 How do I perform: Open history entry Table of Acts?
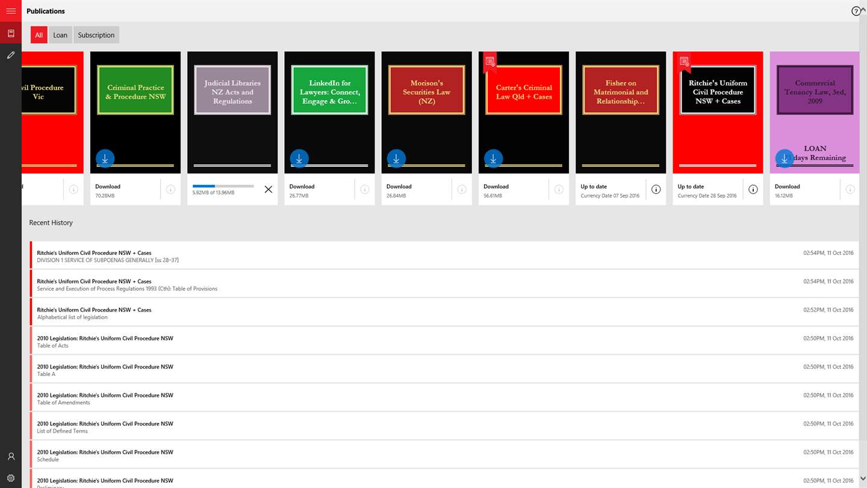pos(444,341)
